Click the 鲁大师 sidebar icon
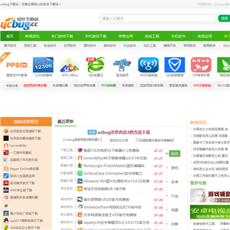 [x=6, y=213]
